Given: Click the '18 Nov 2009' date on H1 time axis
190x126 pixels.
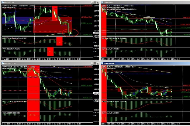Looking at the screenshot, I should tap(105, 59).
